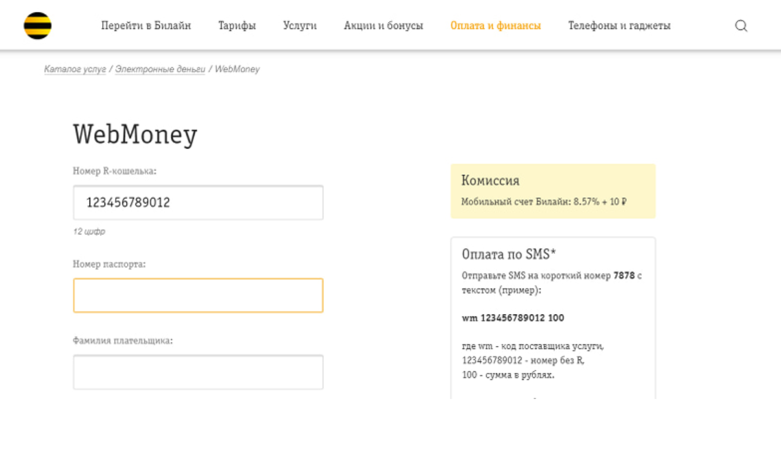
Task: Open the Акции и бонусы menu
Action: tap(383, 26)
